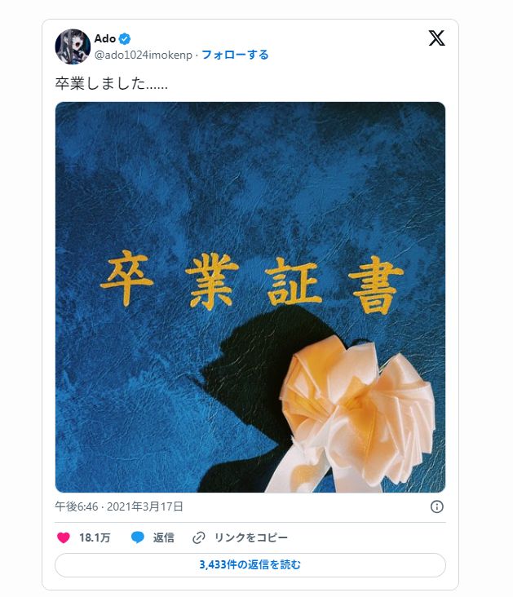Click the blue reply bubble icon
Viewport: 513px width, 597px height.
138,537
